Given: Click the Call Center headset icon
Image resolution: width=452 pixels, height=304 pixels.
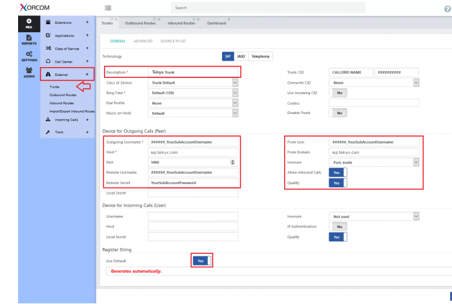Looking at the screenshot, I should (x=48, y=61).
